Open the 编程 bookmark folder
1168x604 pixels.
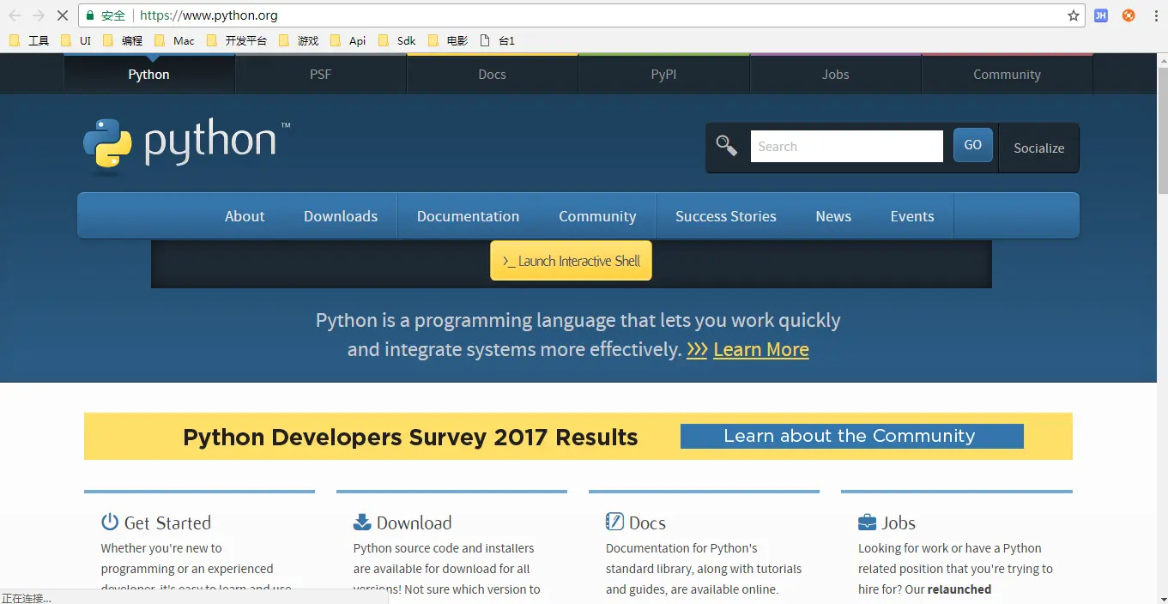[x=123, y=40]
